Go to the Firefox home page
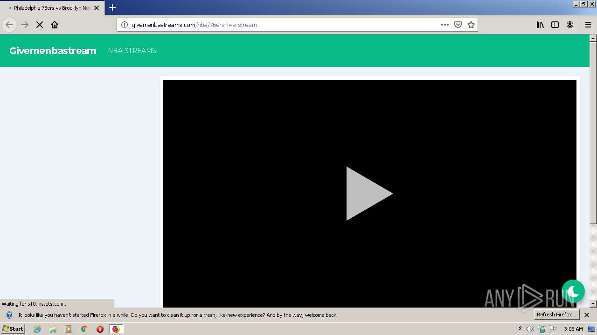 click(55, 25)
